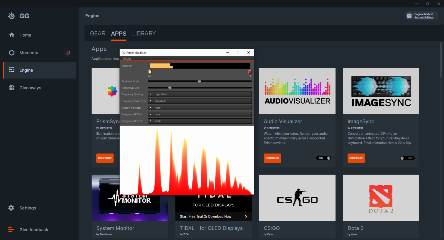Select the Engine sliders icon in sidebar

(12, 70)
